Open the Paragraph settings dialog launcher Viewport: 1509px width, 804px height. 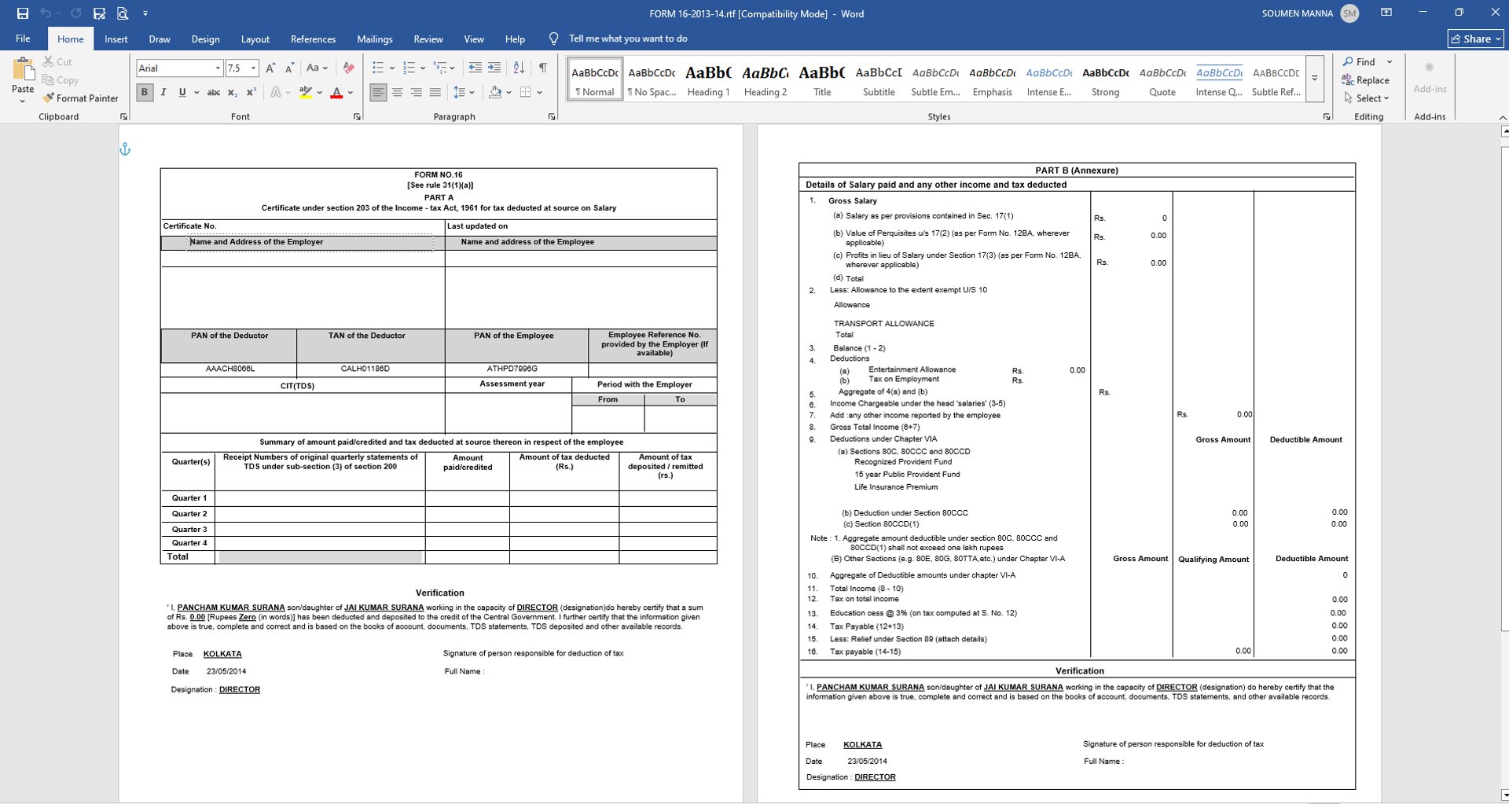[552, 117]
